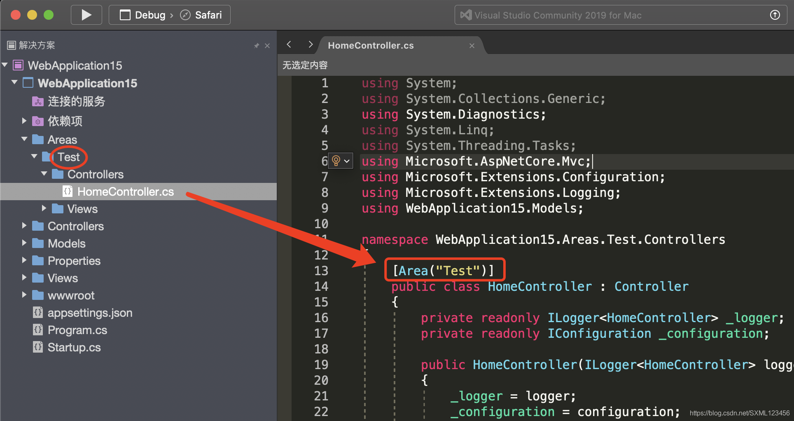Click the Areas folder icon
This screenshot has width=794, height=421.
pyautogui.click(x=38, y=139)
